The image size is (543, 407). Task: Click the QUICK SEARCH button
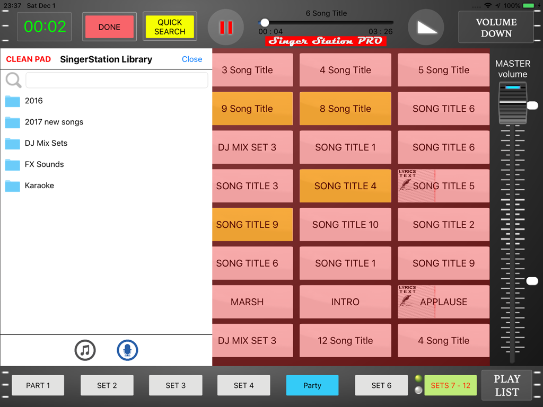170,26
